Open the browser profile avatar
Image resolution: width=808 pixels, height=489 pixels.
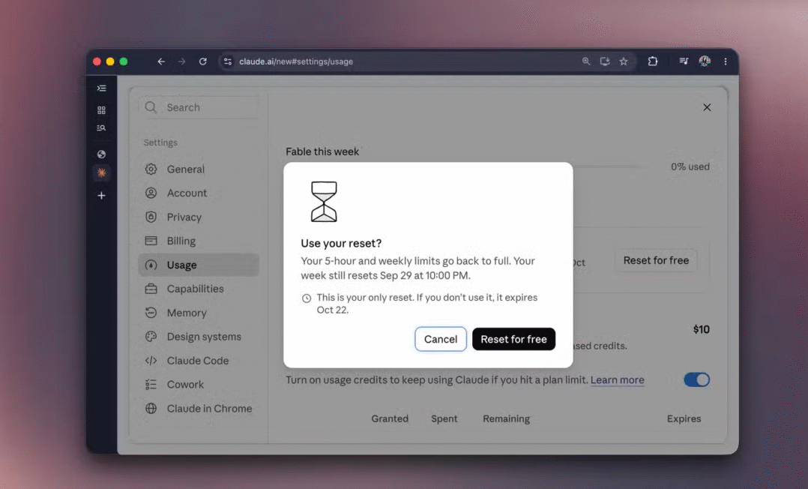click(705, 61)
